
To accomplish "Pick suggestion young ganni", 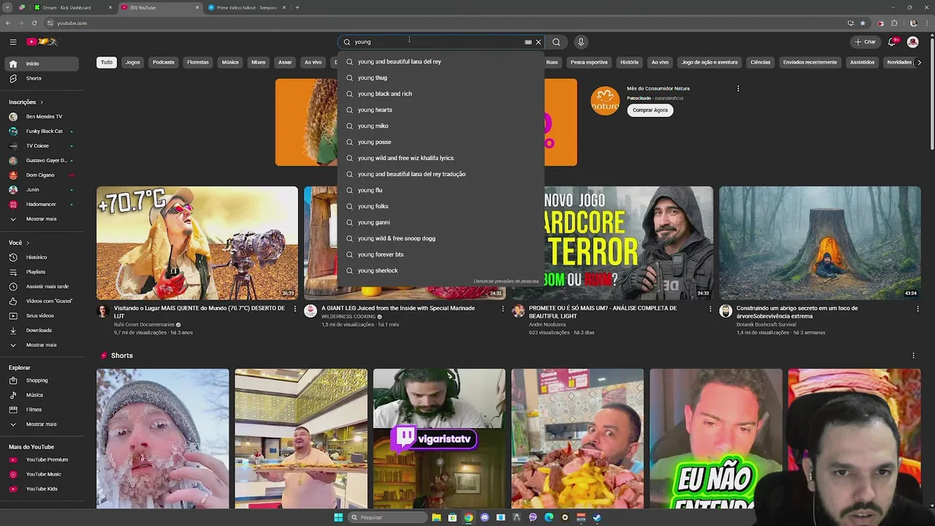I will [441, 222].
